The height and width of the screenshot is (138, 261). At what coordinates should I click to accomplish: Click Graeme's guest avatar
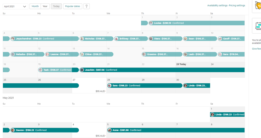click(x=144, y=54)
